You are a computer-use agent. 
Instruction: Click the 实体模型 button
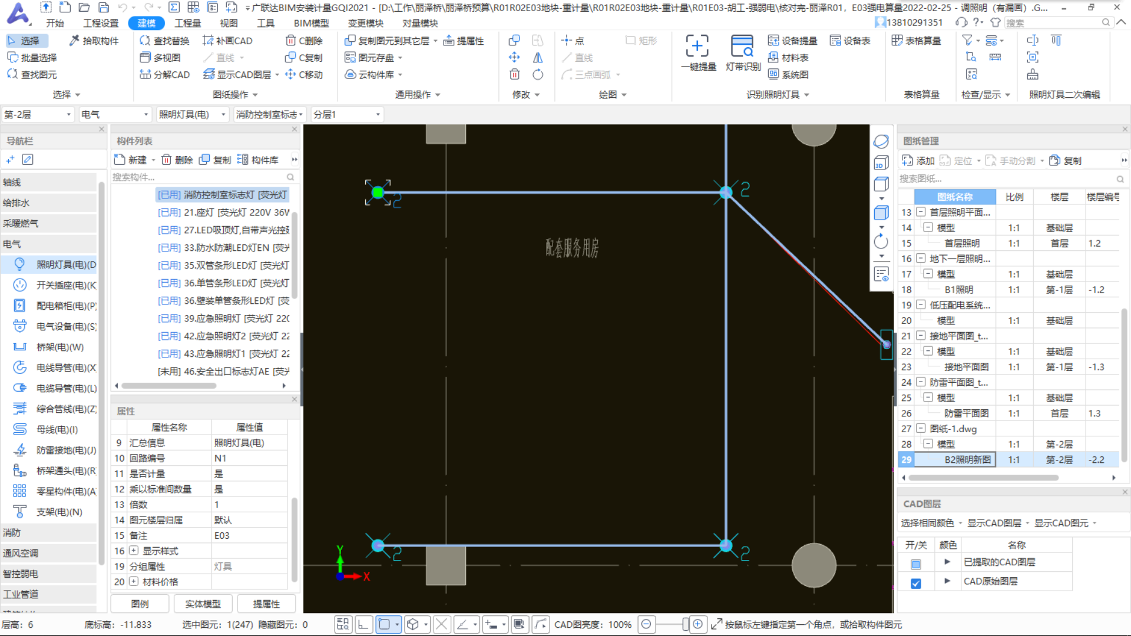203,604
